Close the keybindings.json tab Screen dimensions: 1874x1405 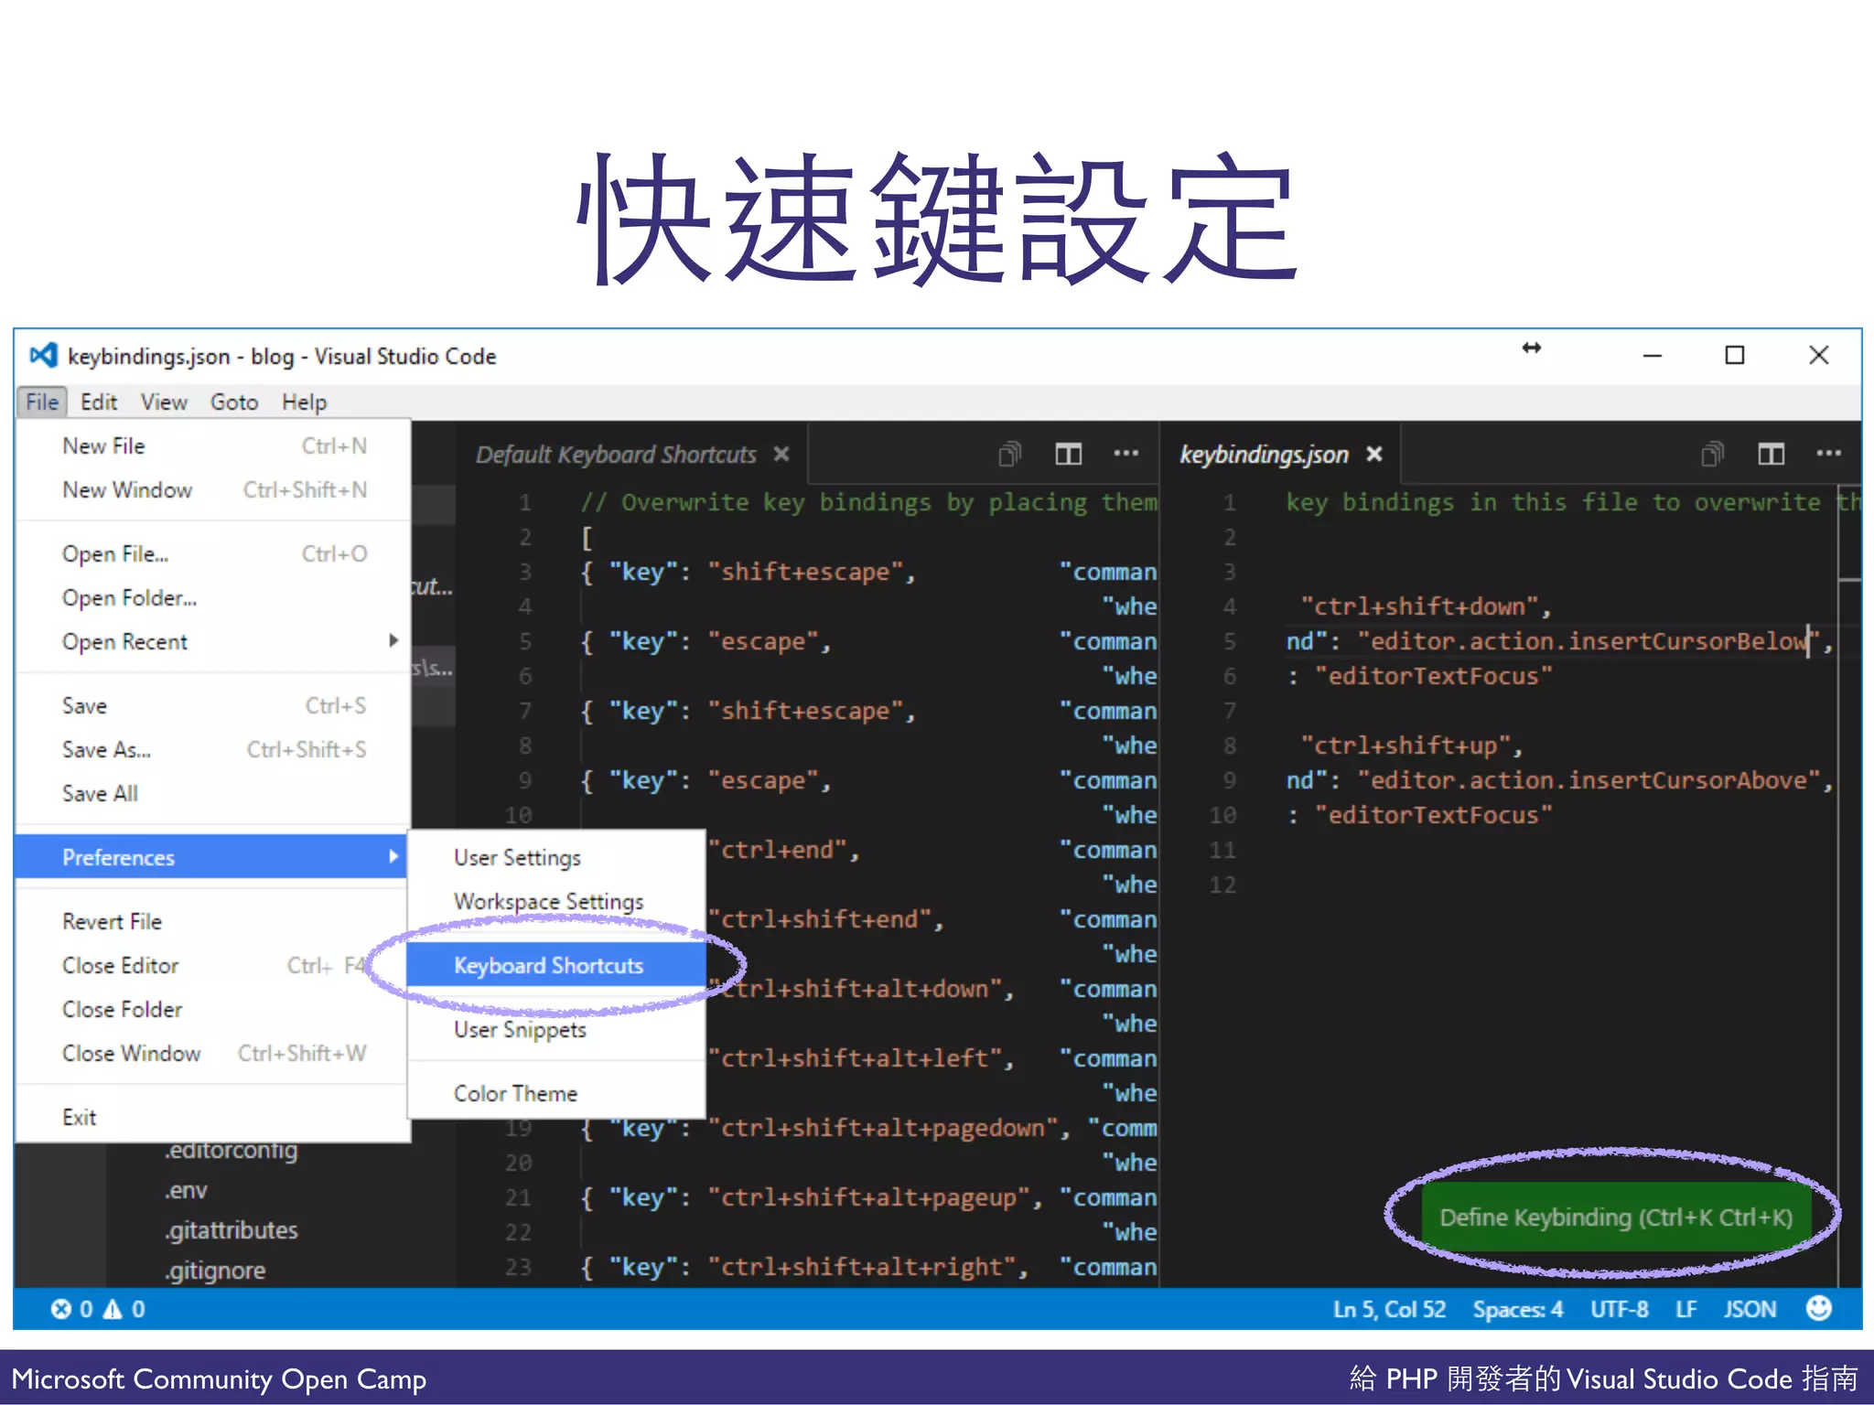click(x=1373, y=454)
